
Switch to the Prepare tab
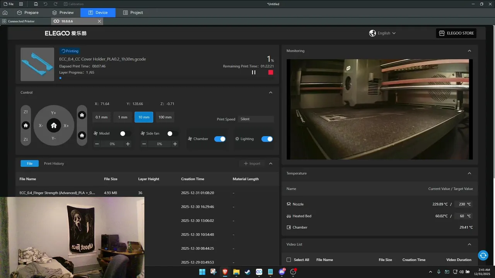point(28,13)
